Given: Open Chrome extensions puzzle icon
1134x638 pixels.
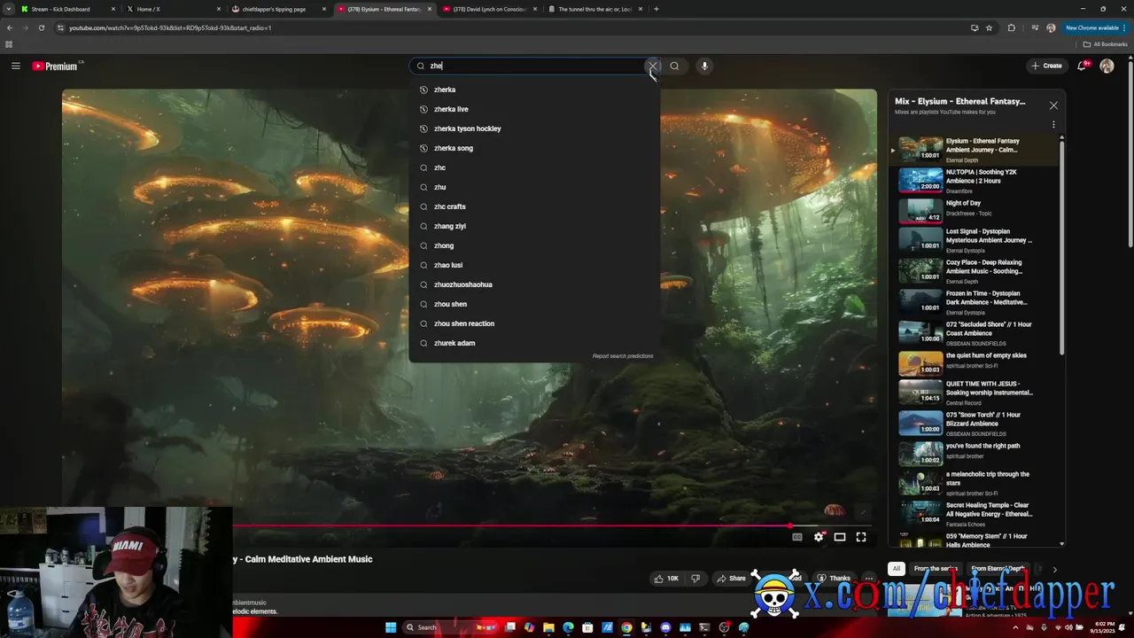Looking at the screenshot, I should pyautogui.click(x=1012, y=27).
